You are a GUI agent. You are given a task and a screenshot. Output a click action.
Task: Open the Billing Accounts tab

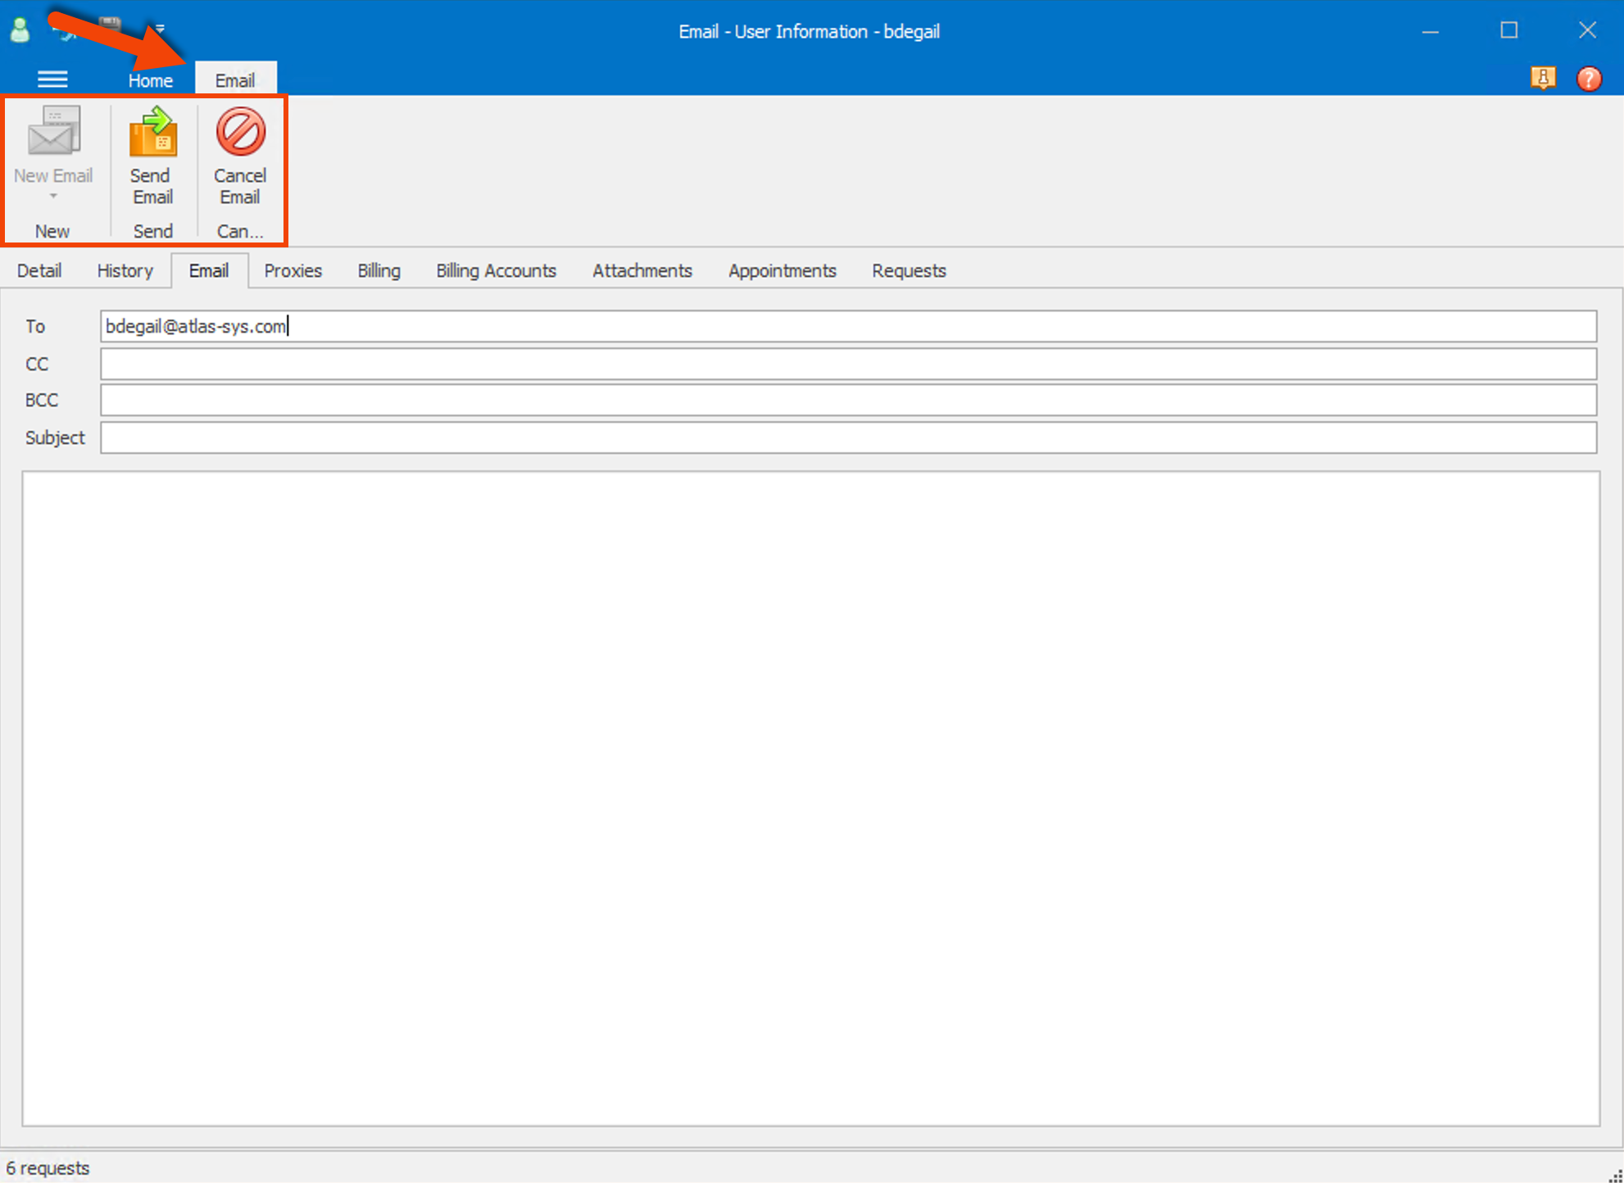click(496, 270)
